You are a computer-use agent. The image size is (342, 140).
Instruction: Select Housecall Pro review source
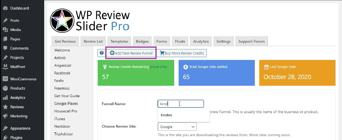pos(66,111)
